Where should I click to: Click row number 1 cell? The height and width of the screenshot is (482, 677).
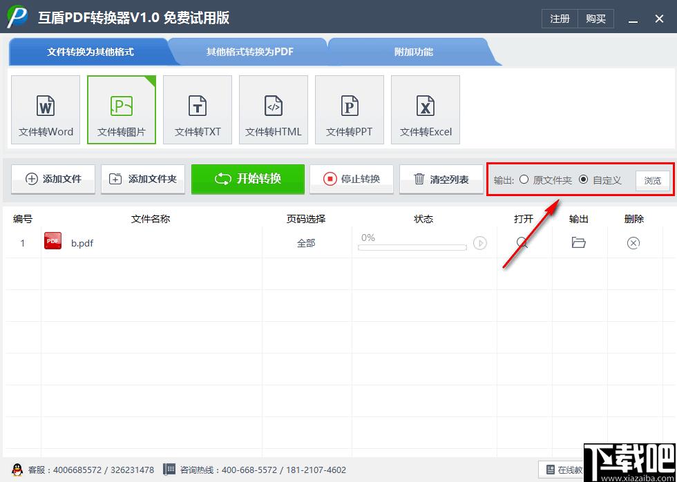(23, 243)
